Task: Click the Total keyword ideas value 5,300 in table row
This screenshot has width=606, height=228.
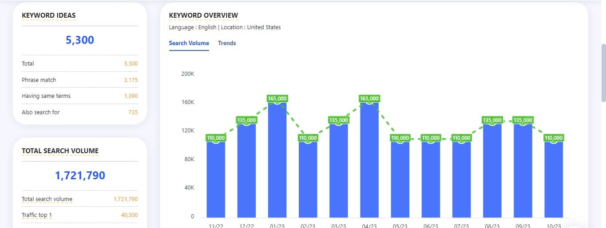Action: [x=131, y=64]
